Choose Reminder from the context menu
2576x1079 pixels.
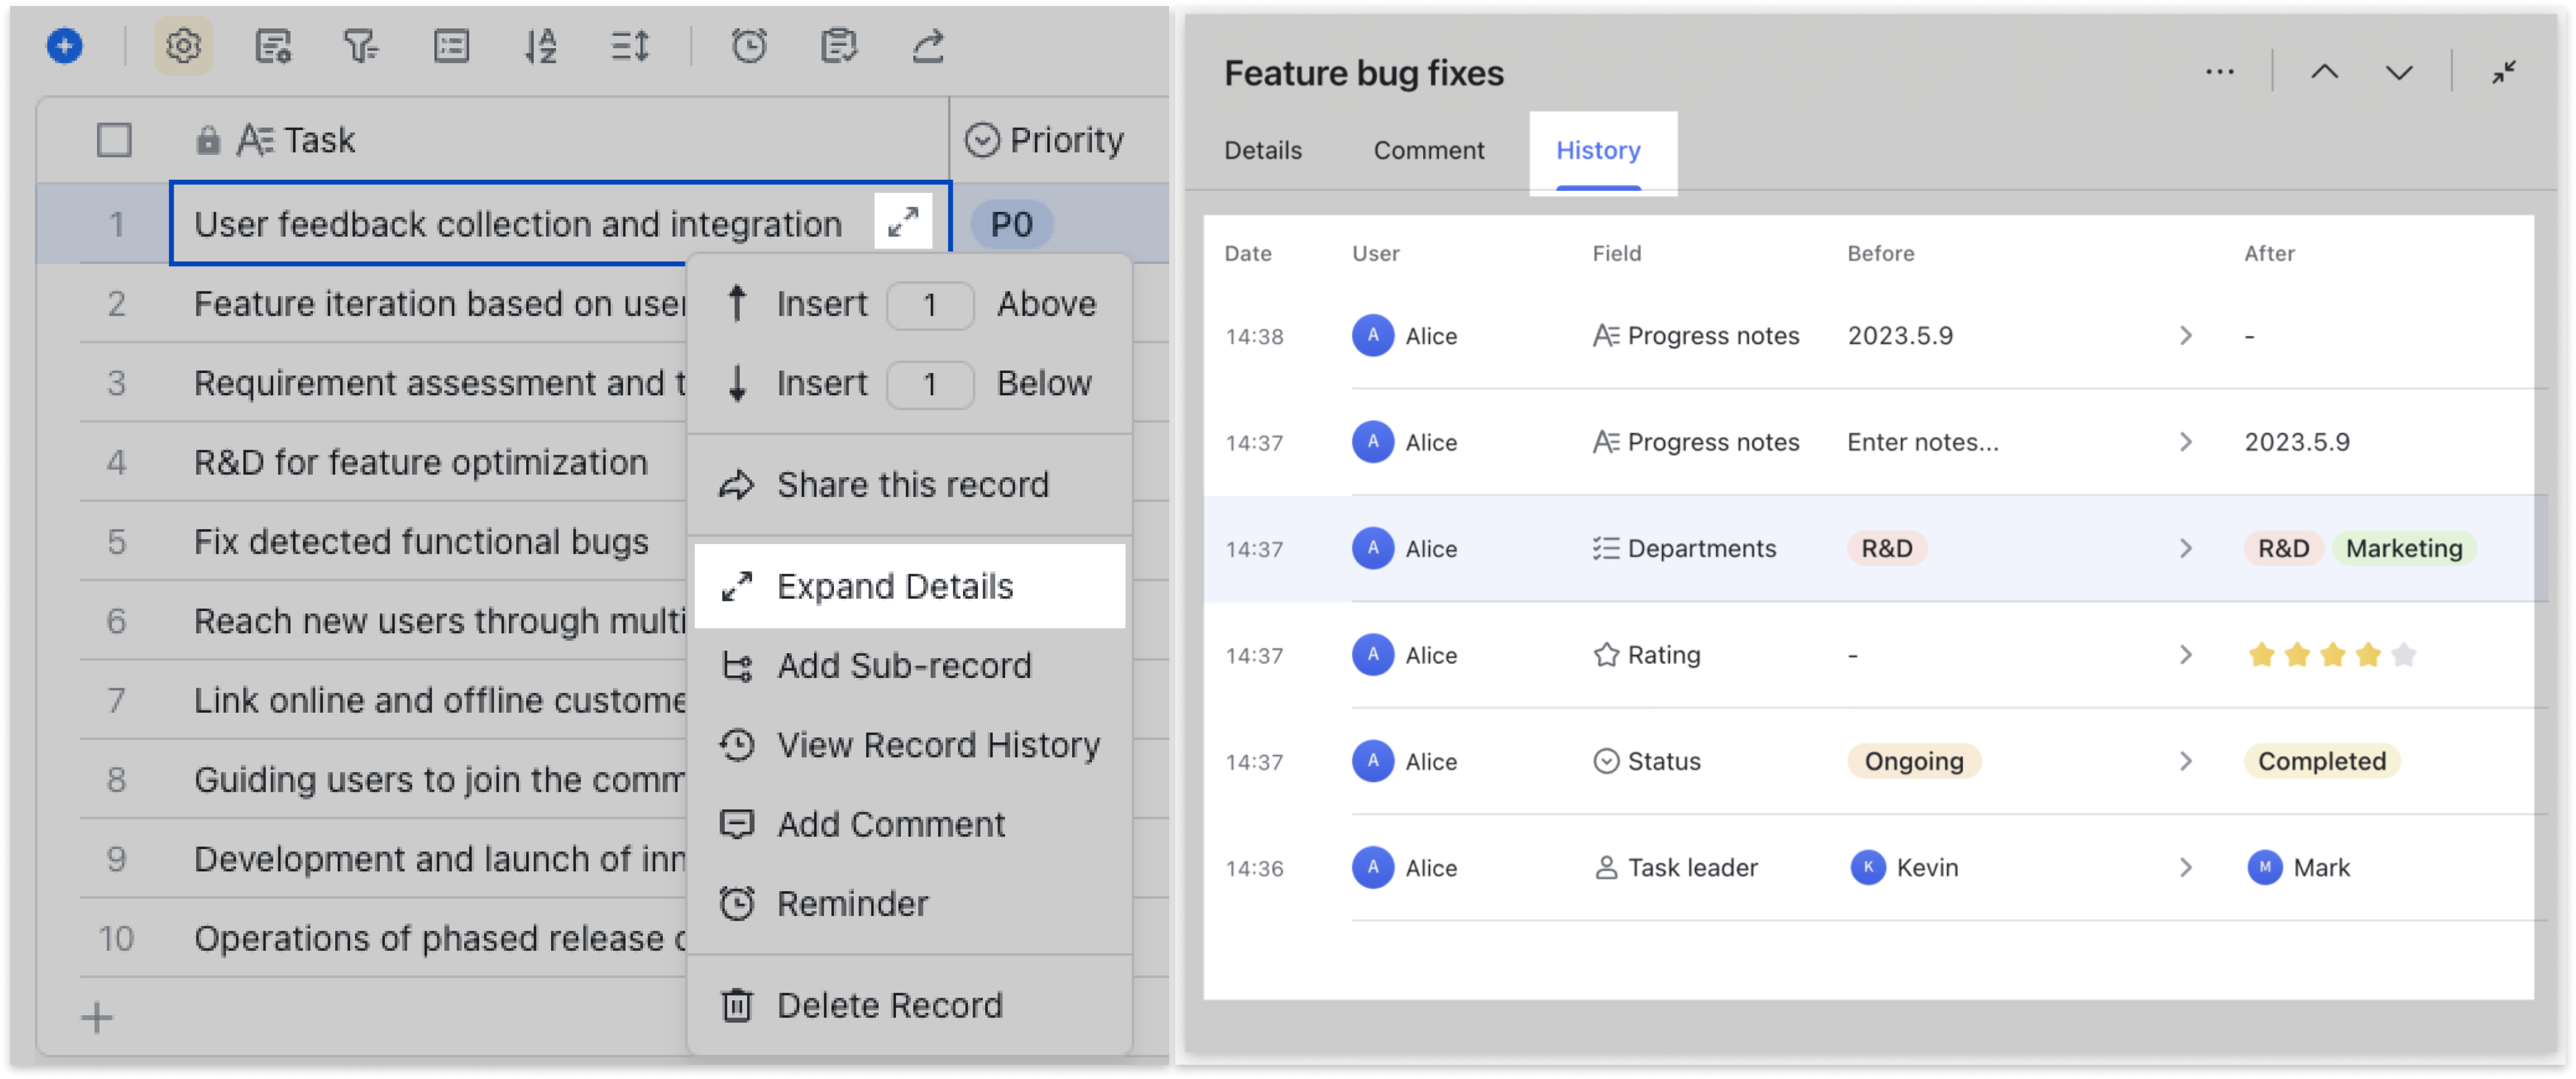click(x=909, y=903)
